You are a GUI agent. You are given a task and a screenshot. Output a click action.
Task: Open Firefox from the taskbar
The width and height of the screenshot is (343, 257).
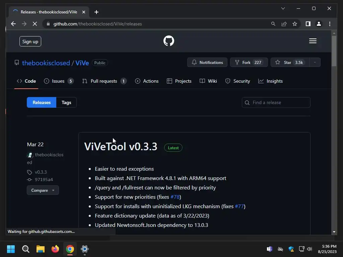55,249
